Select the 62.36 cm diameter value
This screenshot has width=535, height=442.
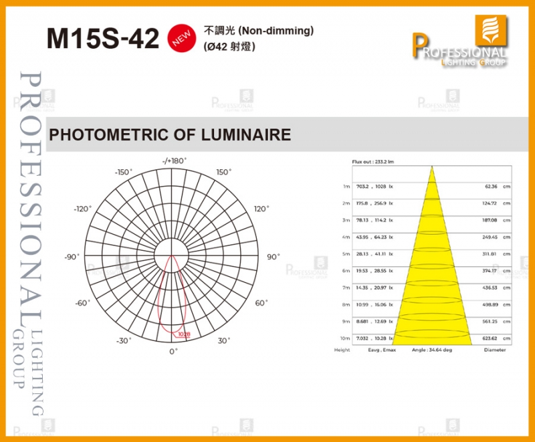[x=492, y=187]
